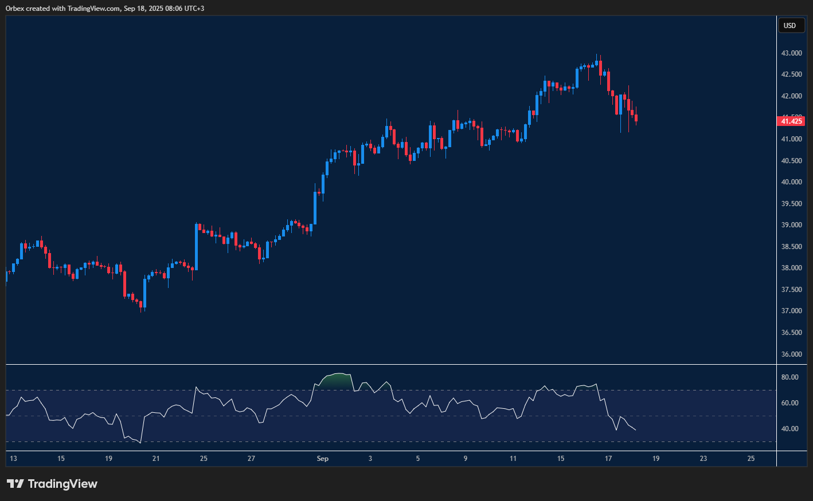
Task: Select the 43.000 price axis label
Action: point(791,53)
